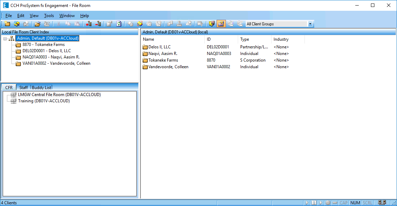Select NAQ01A0003 - Naqvi, Aasim R. in tree

click(x=51, y=57)
